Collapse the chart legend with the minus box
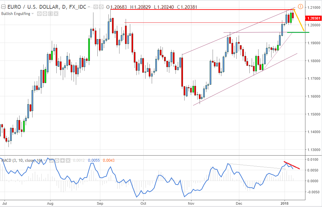This screenshot has height=207, width=322. [x=3, y=7]
